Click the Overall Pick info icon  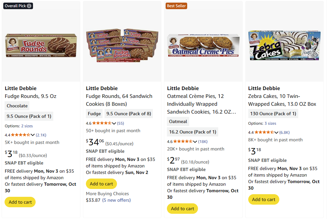point(29,6)
